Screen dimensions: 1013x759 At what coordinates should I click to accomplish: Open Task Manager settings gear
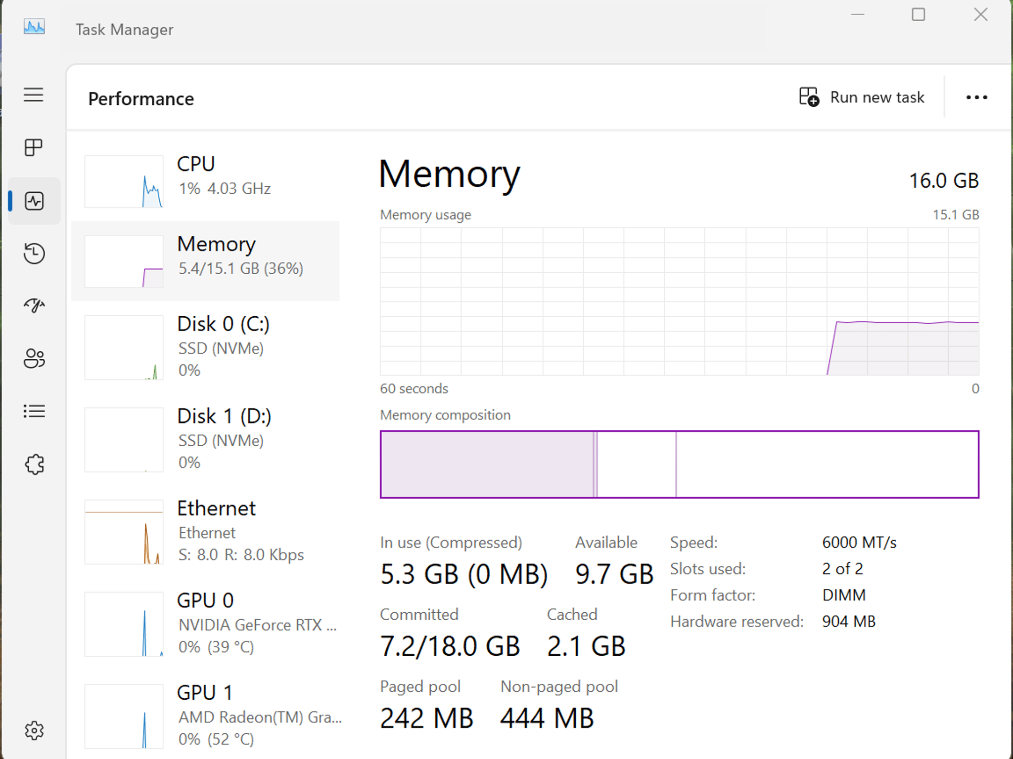pos(34,730)
